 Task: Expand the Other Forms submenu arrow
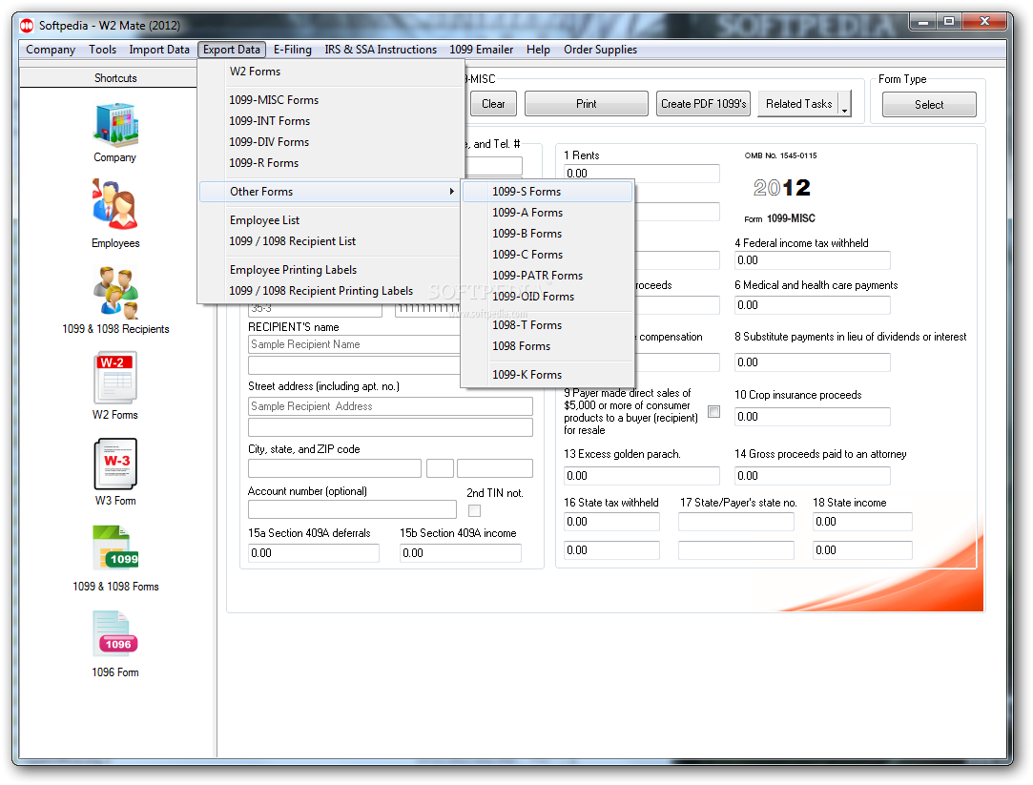[451, 192]
